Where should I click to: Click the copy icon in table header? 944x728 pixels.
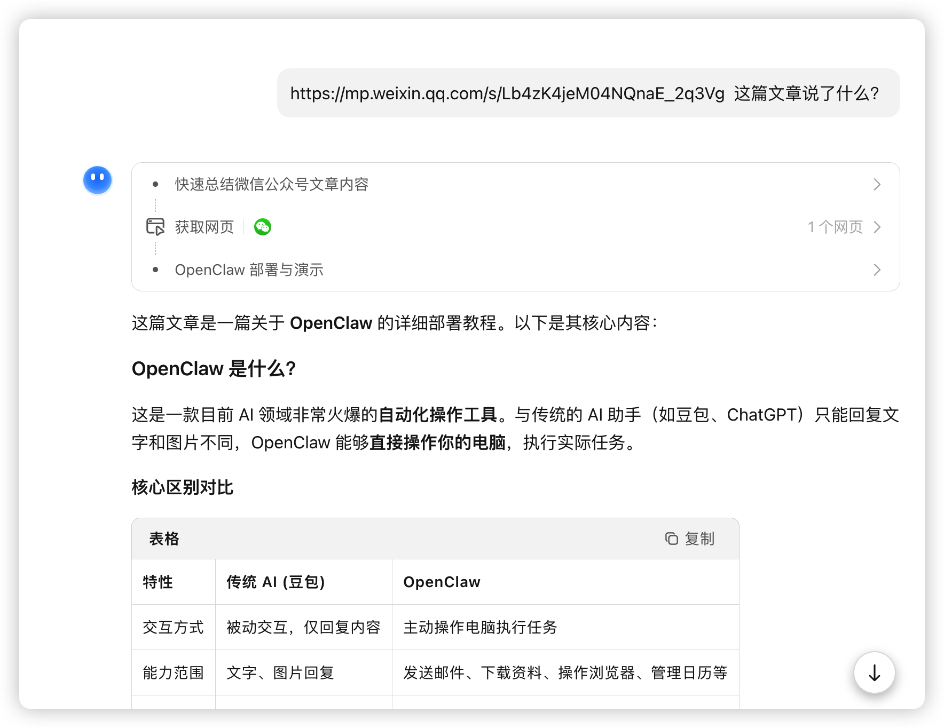coord(671,539)
